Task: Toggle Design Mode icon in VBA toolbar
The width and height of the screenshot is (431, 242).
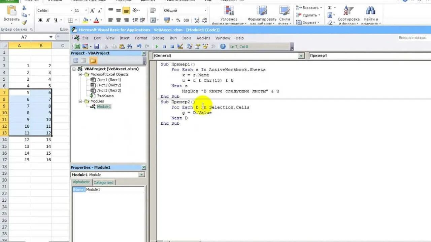Action: coord(180,46)
